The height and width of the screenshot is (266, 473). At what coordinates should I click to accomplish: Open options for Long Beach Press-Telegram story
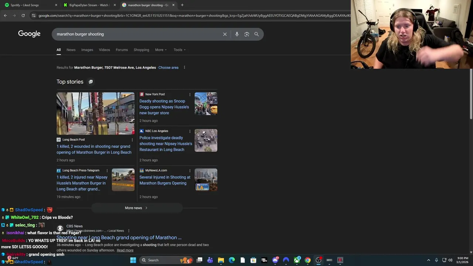coord(107,171)
